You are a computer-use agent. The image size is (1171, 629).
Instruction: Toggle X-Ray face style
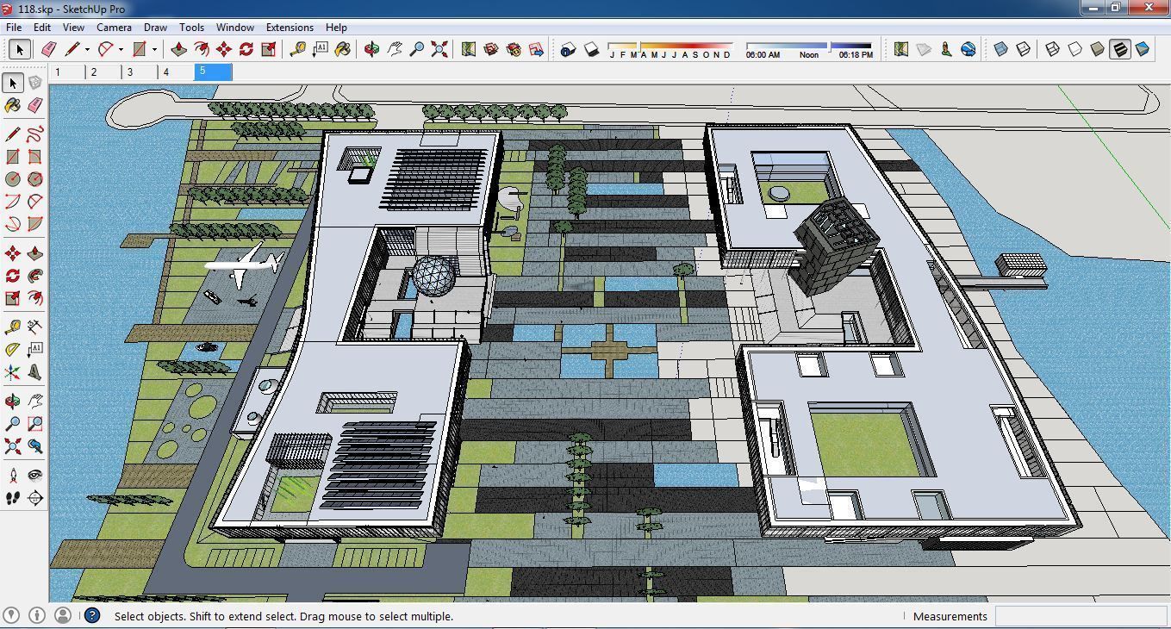click(1001, 49)
